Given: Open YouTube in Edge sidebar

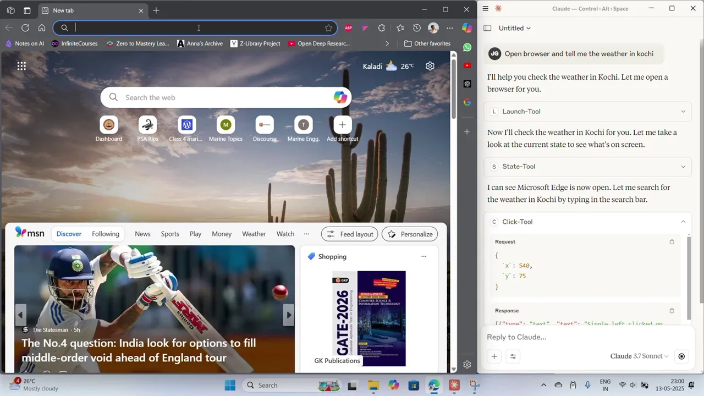Looking at the screenshot, I should 467,65.
